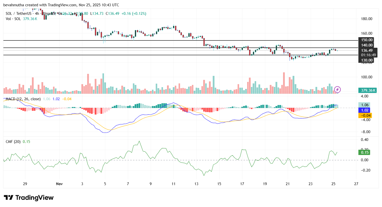Click the 150.00 horizontal level price label
Screen dimensions: 382x207
point(366,40)
